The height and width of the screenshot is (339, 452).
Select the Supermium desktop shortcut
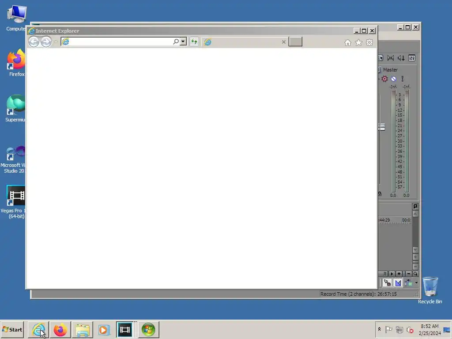point(15,109)
